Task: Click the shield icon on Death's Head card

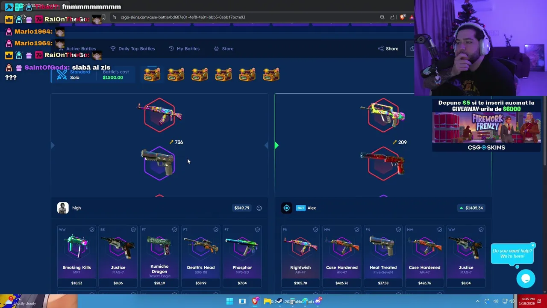Action: point(216,230)
